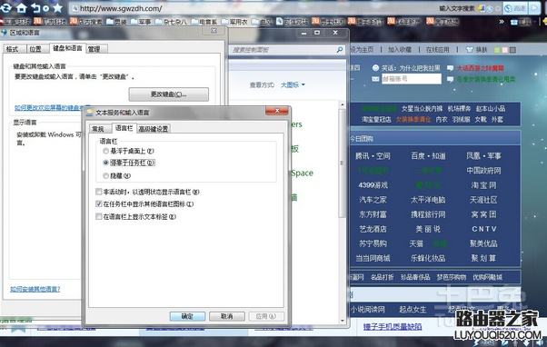Image resolution: width=547 pixels, height=347 pixels.
Task: Click the 设为主页 link
Action: 362,50
